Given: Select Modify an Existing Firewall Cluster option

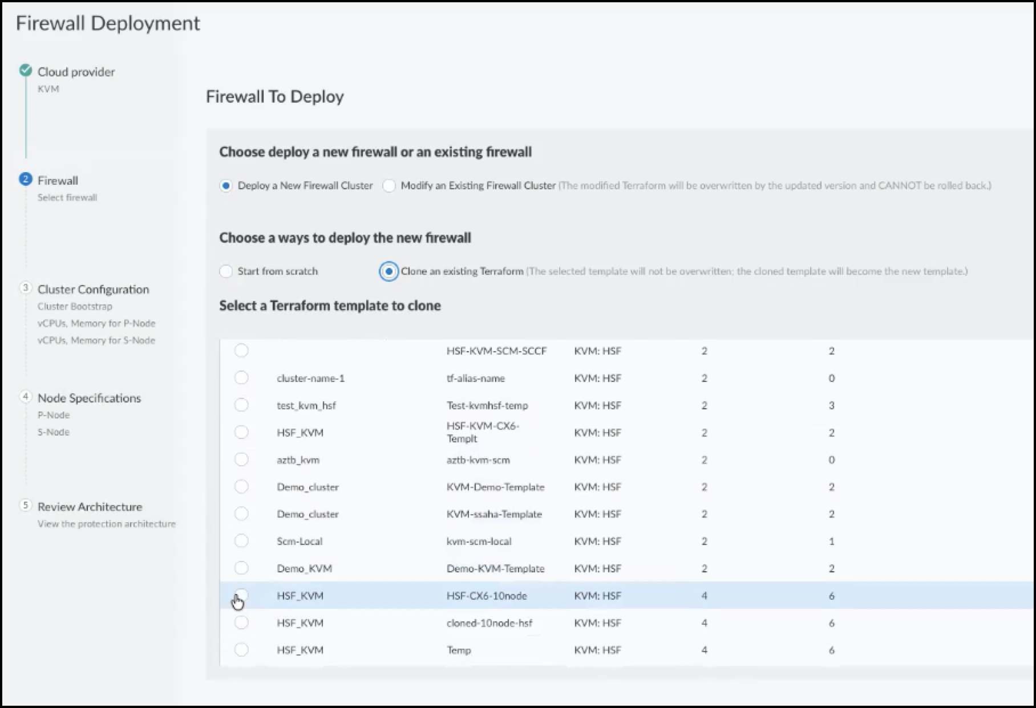Looking at the screenshot, I should 389,186.
